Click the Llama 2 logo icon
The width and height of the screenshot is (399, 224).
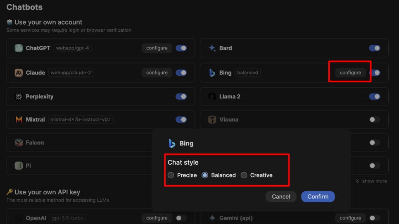pyautogui.click(x=212, y=96)
